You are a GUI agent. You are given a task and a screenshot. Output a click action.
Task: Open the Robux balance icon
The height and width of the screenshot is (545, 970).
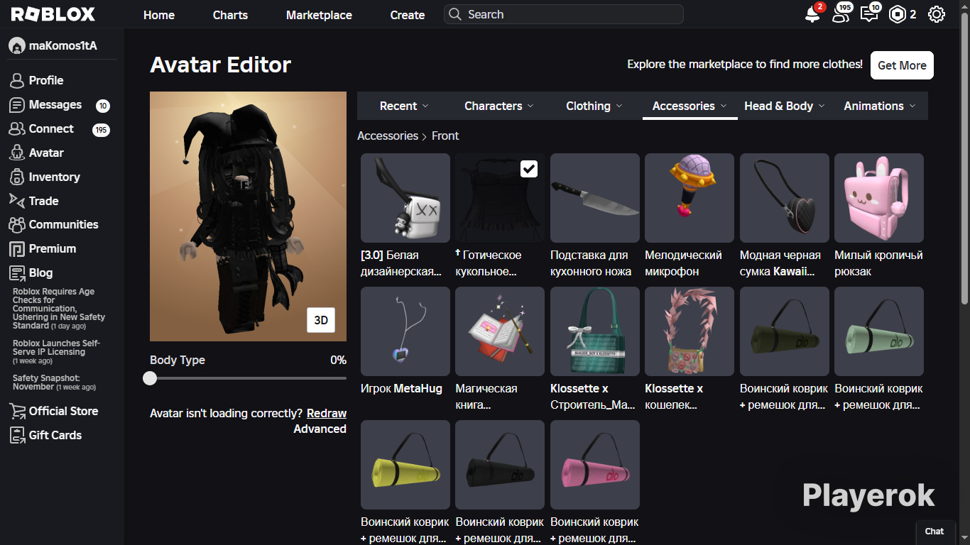click(898, 14)
